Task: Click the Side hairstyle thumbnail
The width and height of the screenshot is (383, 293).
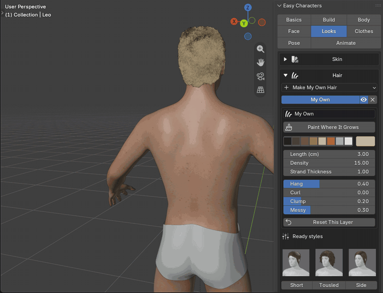Action: click(x=362, y=263)
